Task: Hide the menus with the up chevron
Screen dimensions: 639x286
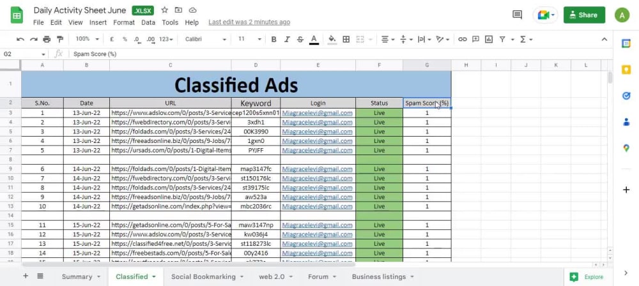Action: (x=604, y=40)
